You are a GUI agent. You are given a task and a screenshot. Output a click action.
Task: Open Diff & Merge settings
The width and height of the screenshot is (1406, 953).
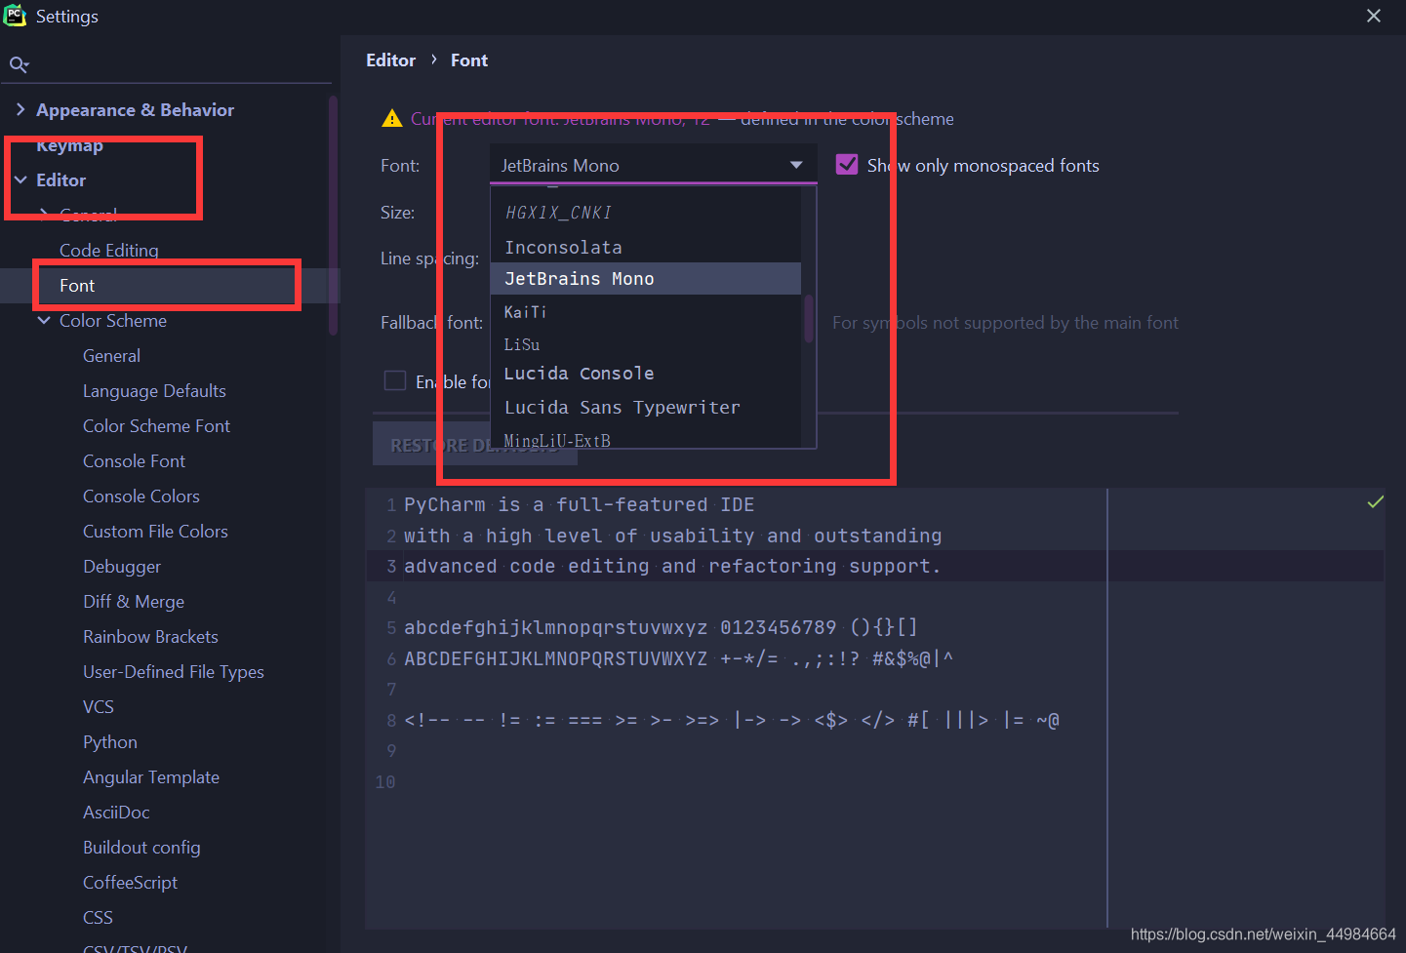(134, 601)
